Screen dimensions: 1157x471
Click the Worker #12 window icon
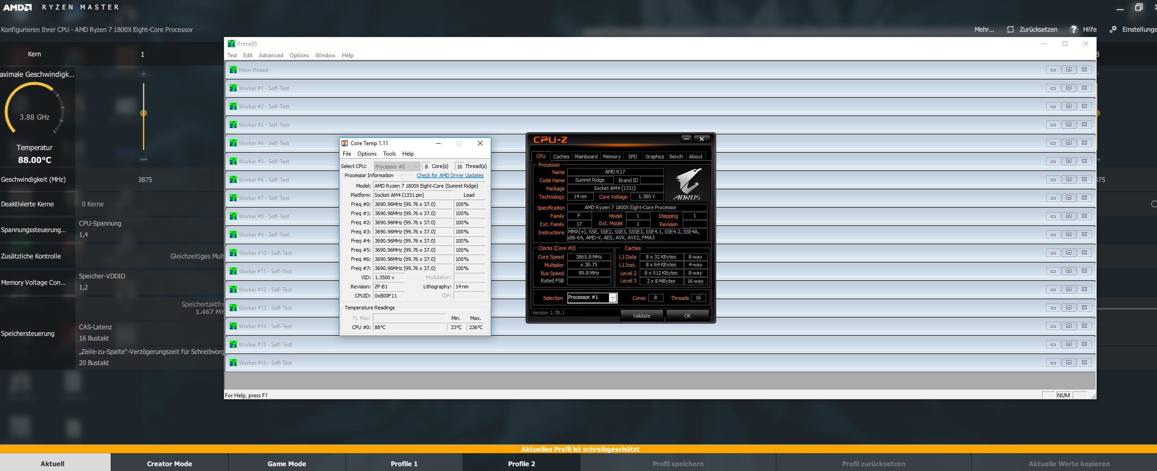click(233, 289)
